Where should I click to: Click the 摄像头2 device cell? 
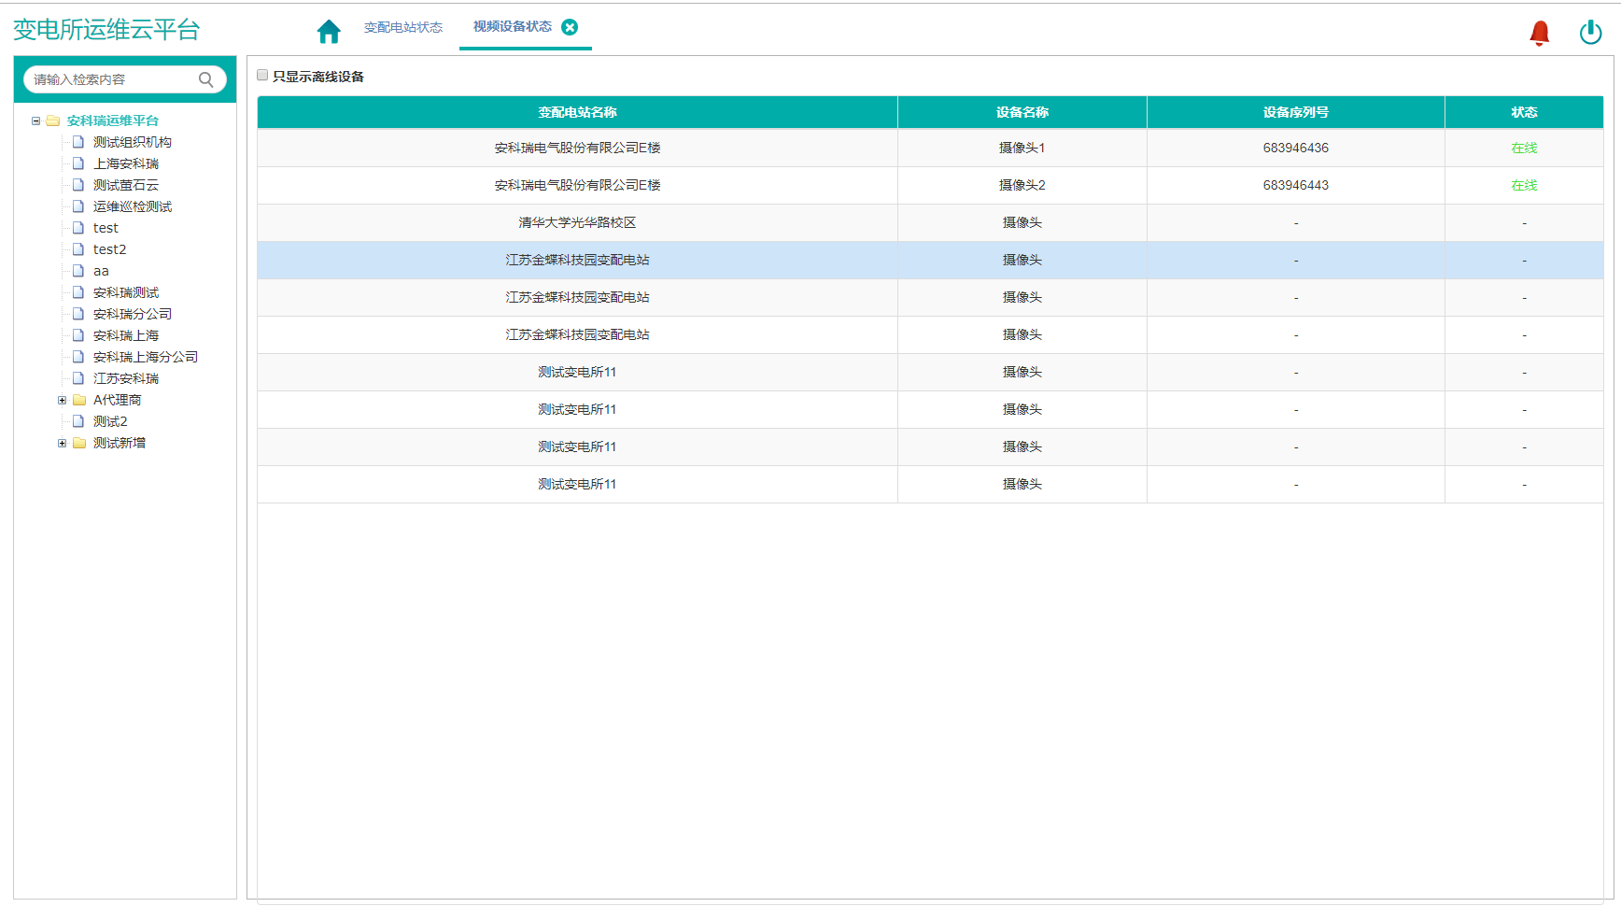click(1022, 185)
